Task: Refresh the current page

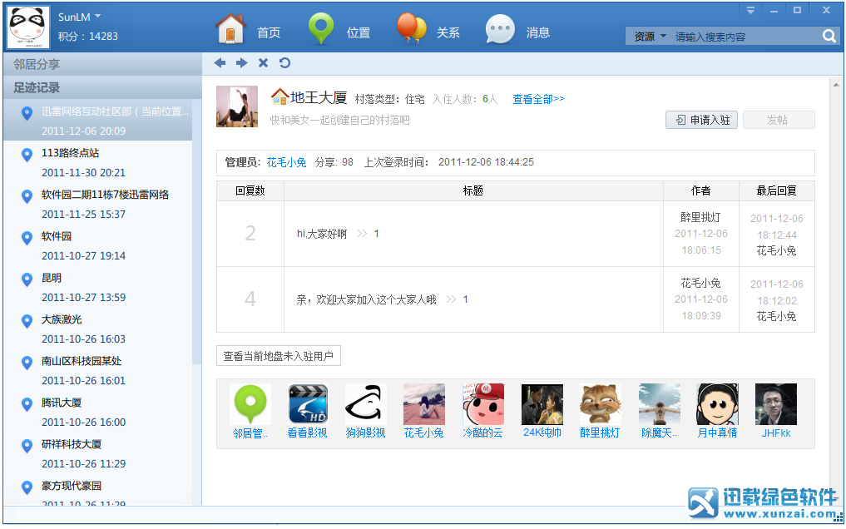Action: tap(284, 63)
